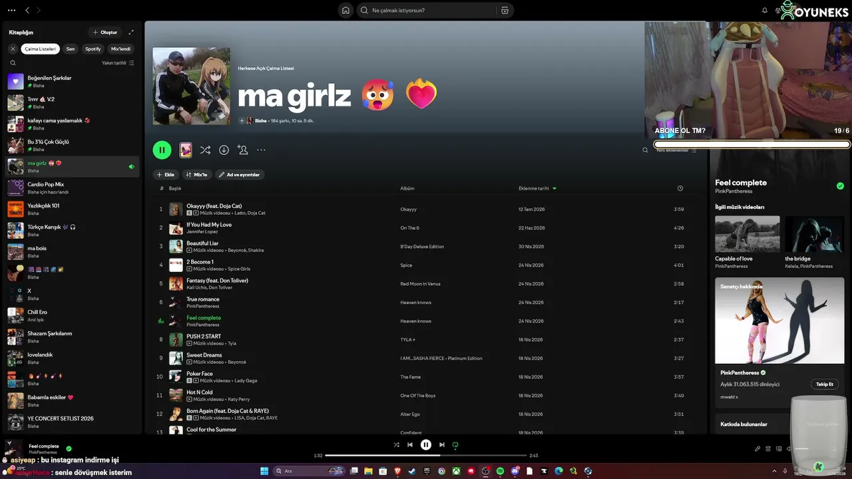Open the connect to a device icon
This screenshot has width=852, height=479.
pyautogui.click(x=779, y=448)
